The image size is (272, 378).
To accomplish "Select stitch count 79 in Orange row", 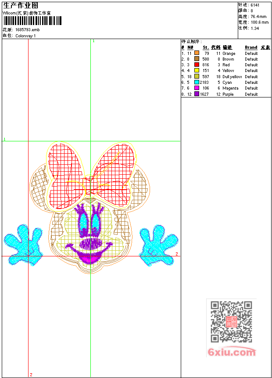I will pos(207,53).
